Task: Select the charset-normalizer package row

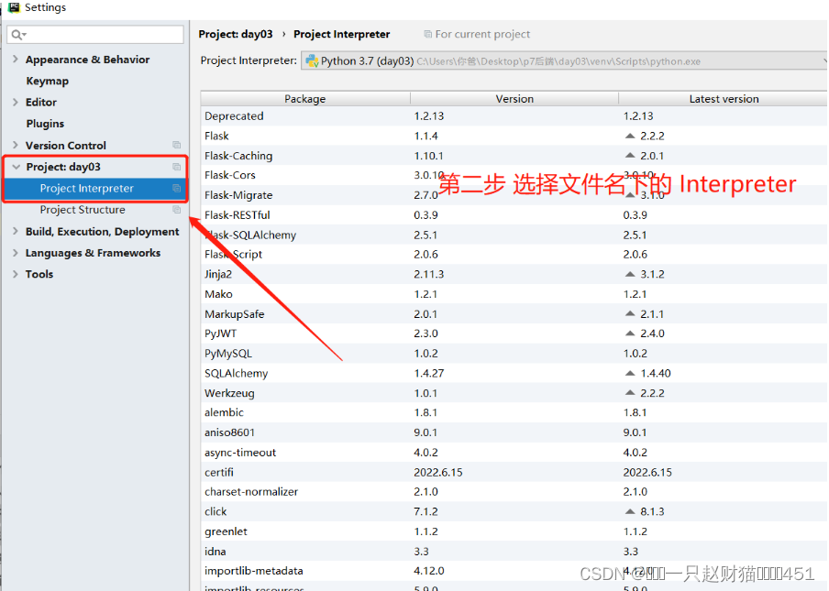Action: tap(514, 492)
